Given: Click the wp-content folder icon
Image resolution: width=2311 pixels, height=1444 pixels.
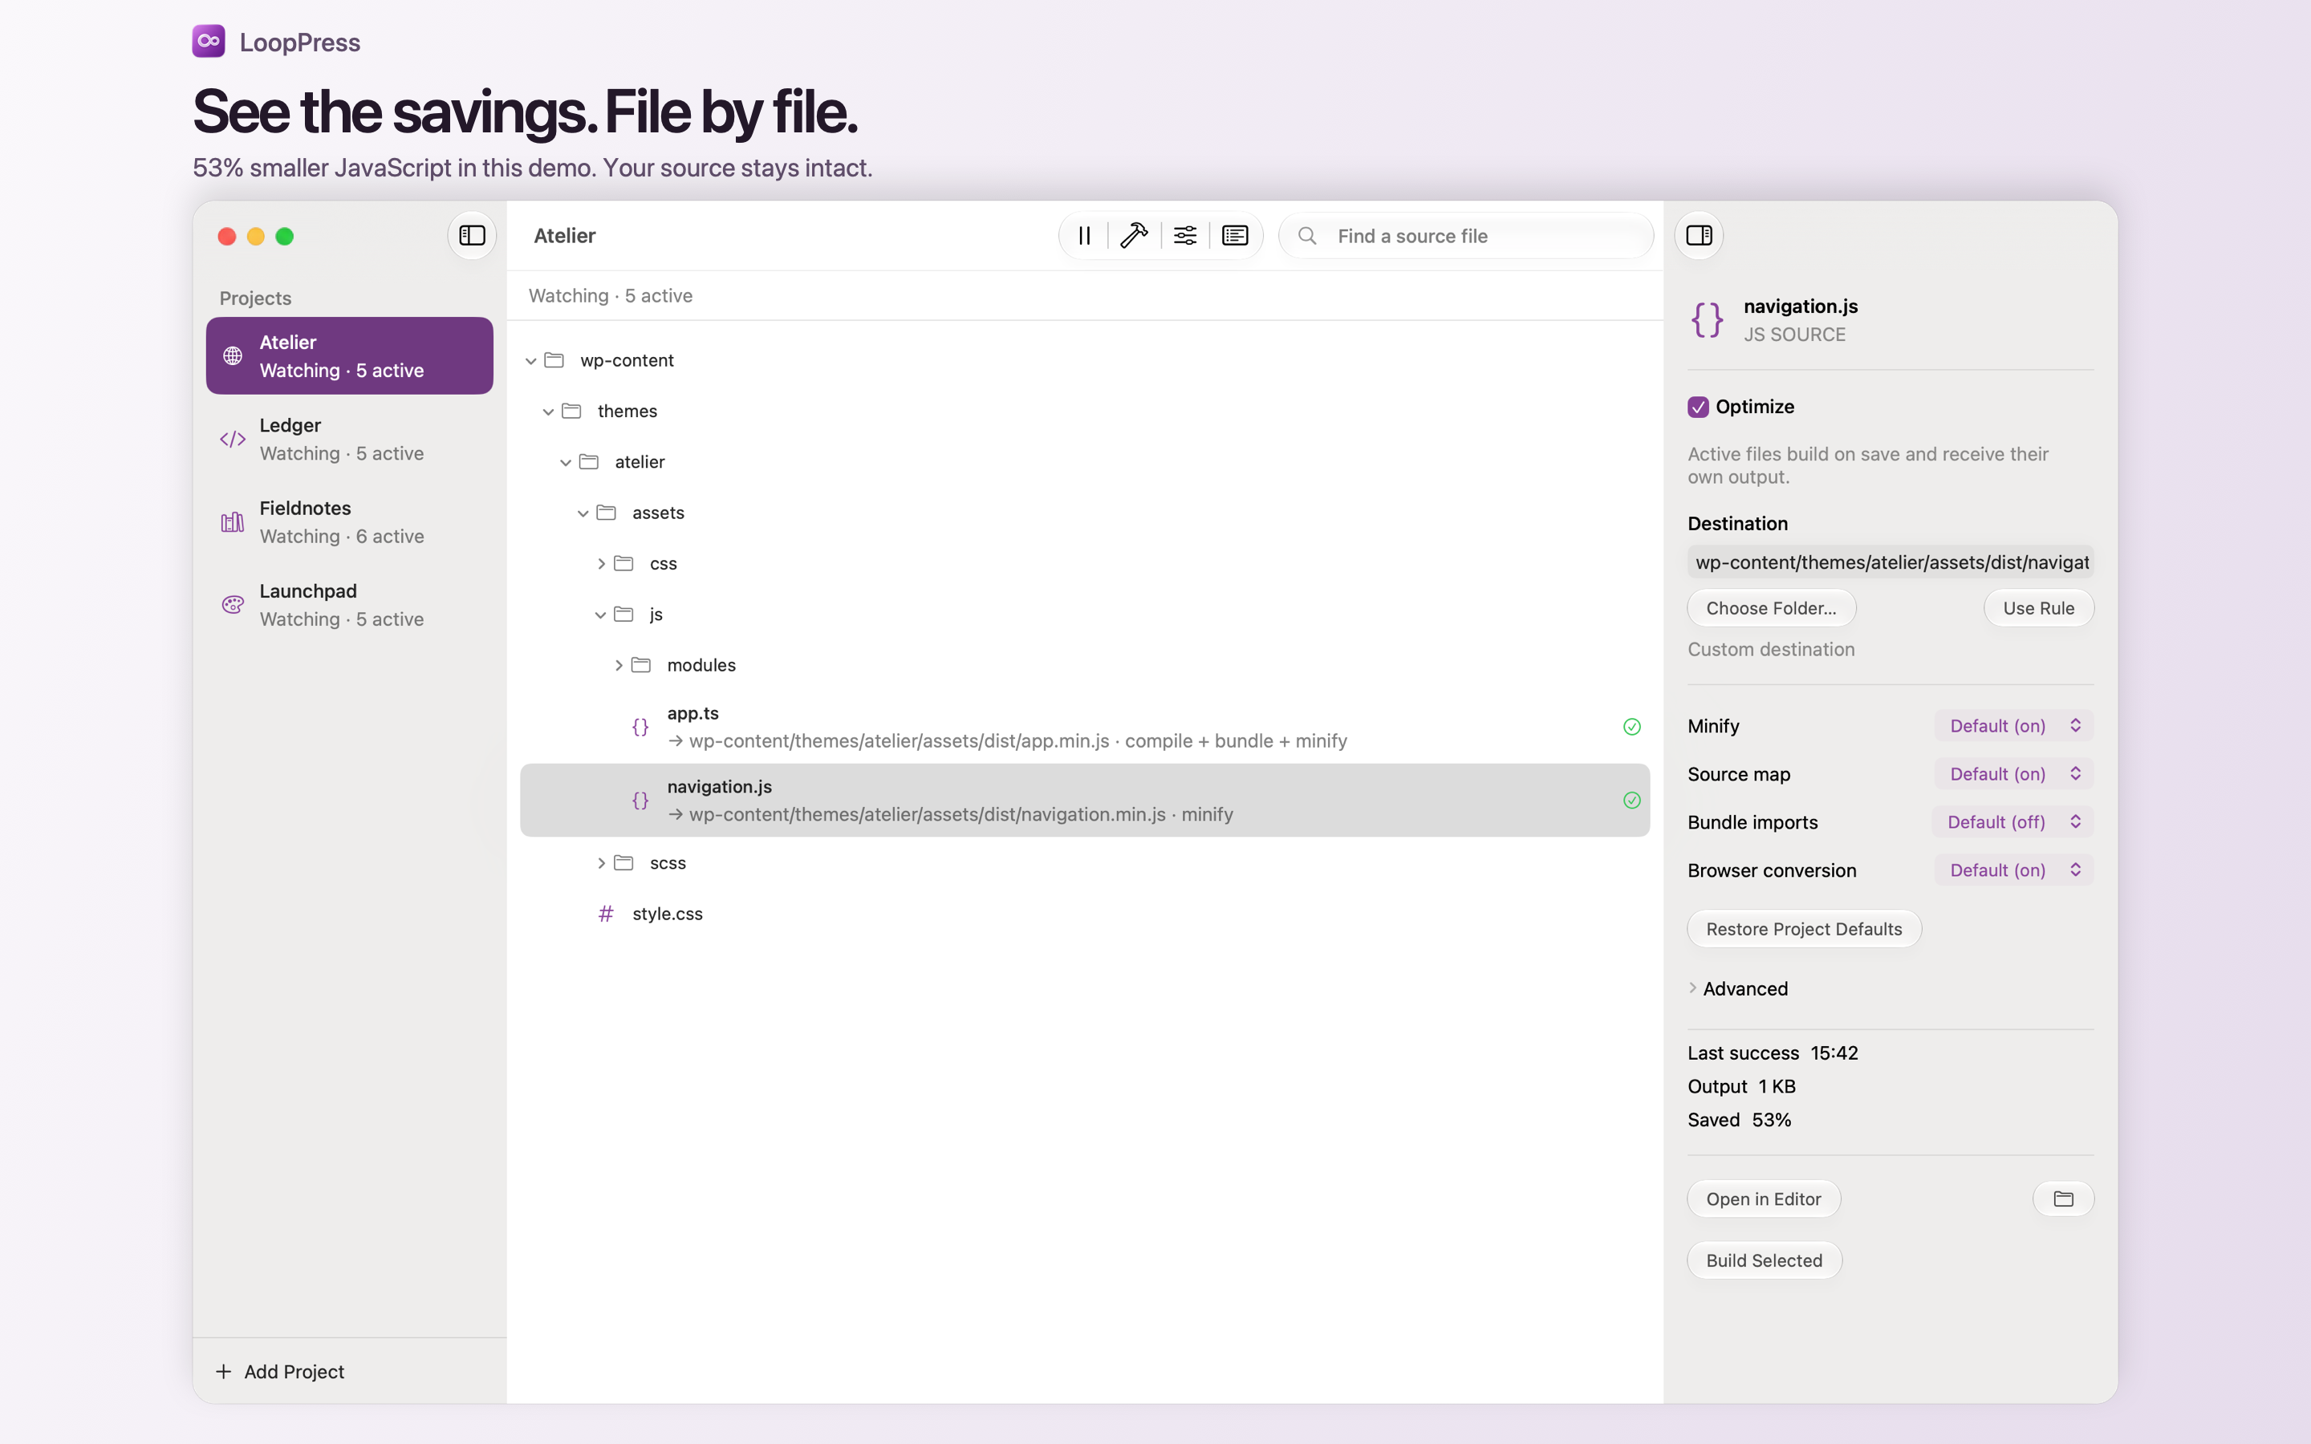Looking at the screenshot, I should [x=554, y=360].
